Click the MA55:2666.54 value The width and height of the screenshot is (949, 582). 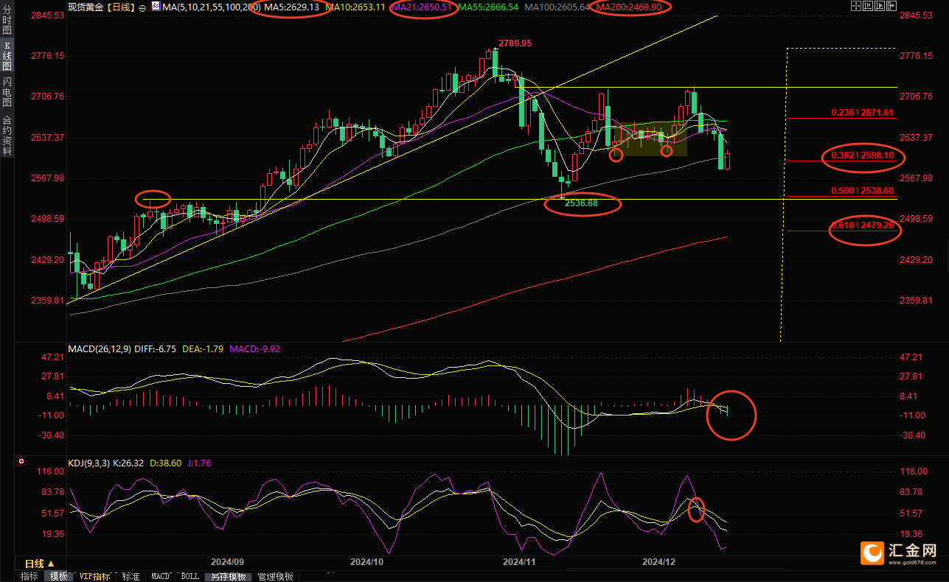pyautogui.click(x=488, y=7)
